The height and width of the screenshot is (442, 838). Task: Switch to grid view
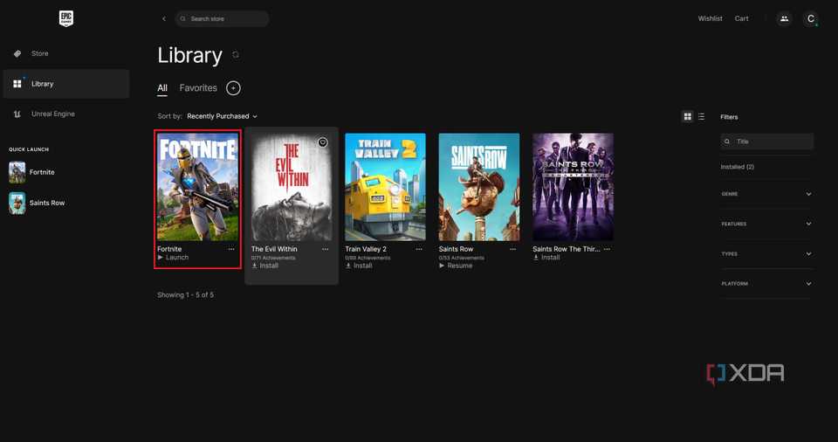(x=688, y=117)
